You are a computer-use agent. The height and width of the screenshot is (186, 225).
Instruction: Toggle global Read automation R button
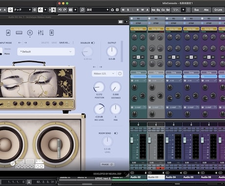tap(138, 10)
